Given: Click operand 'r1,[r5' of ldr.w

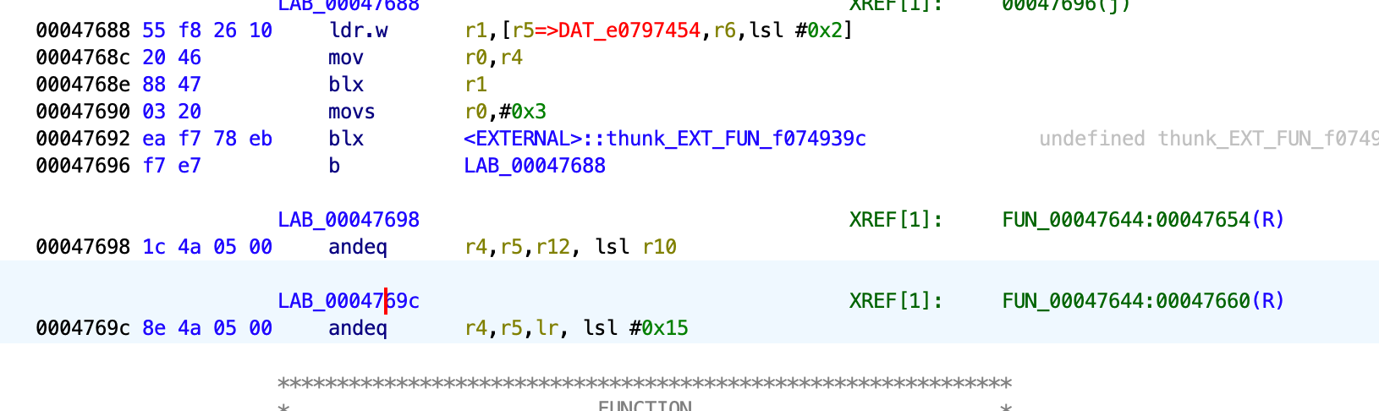Looking at the screenshot, I should (x=500, y=30).
